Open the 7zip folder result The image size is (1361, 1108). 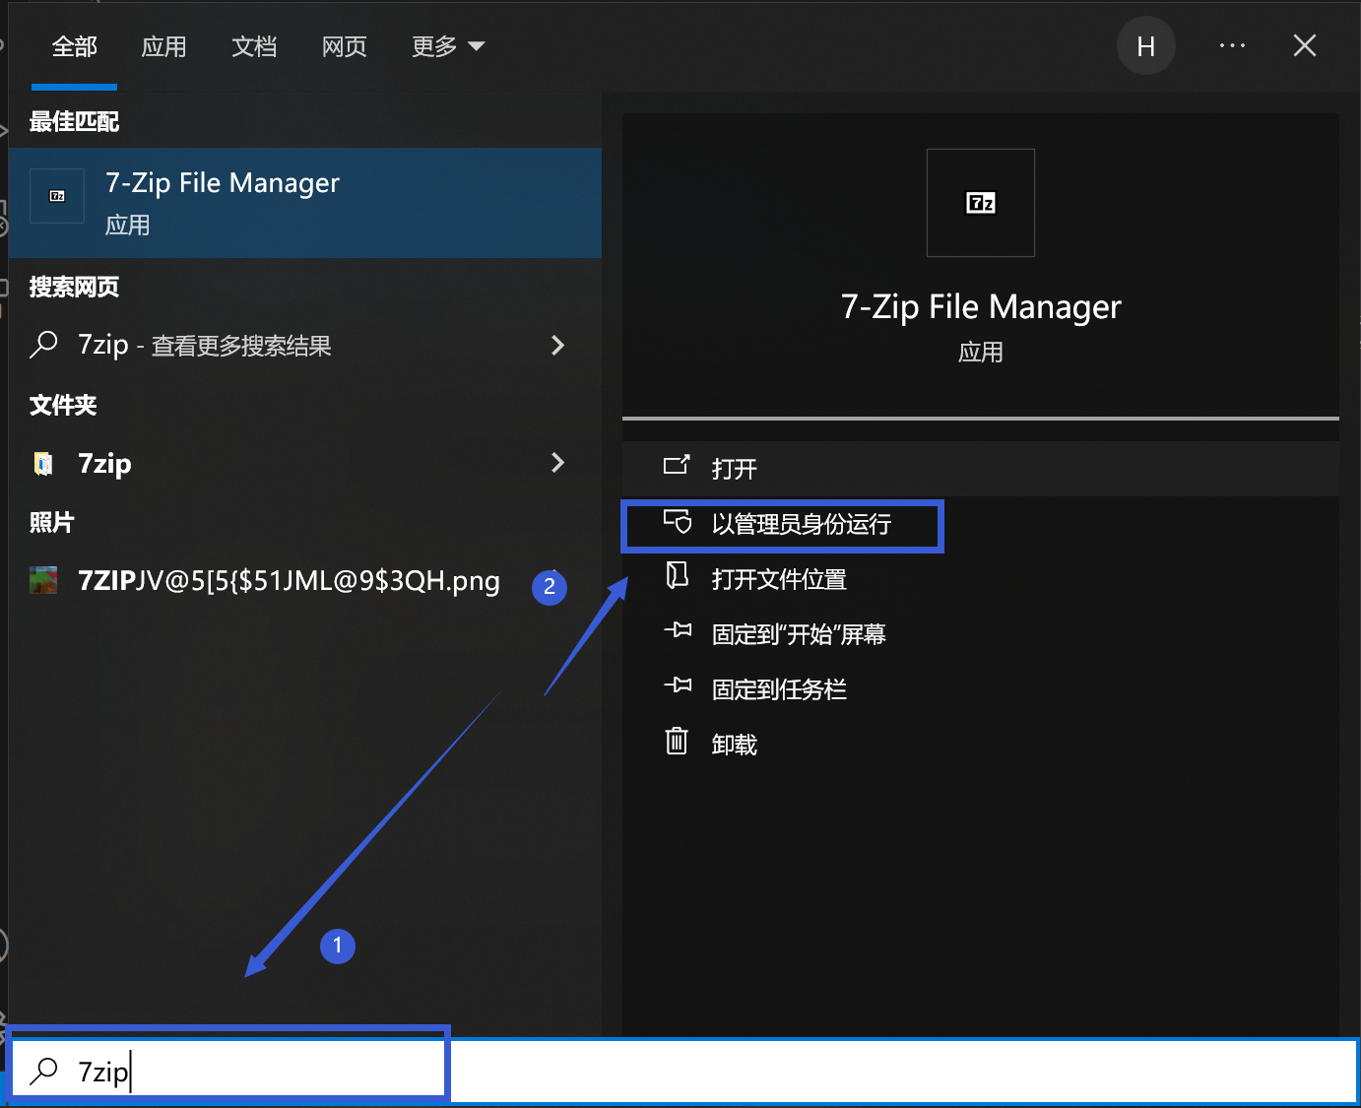(305, 463)
